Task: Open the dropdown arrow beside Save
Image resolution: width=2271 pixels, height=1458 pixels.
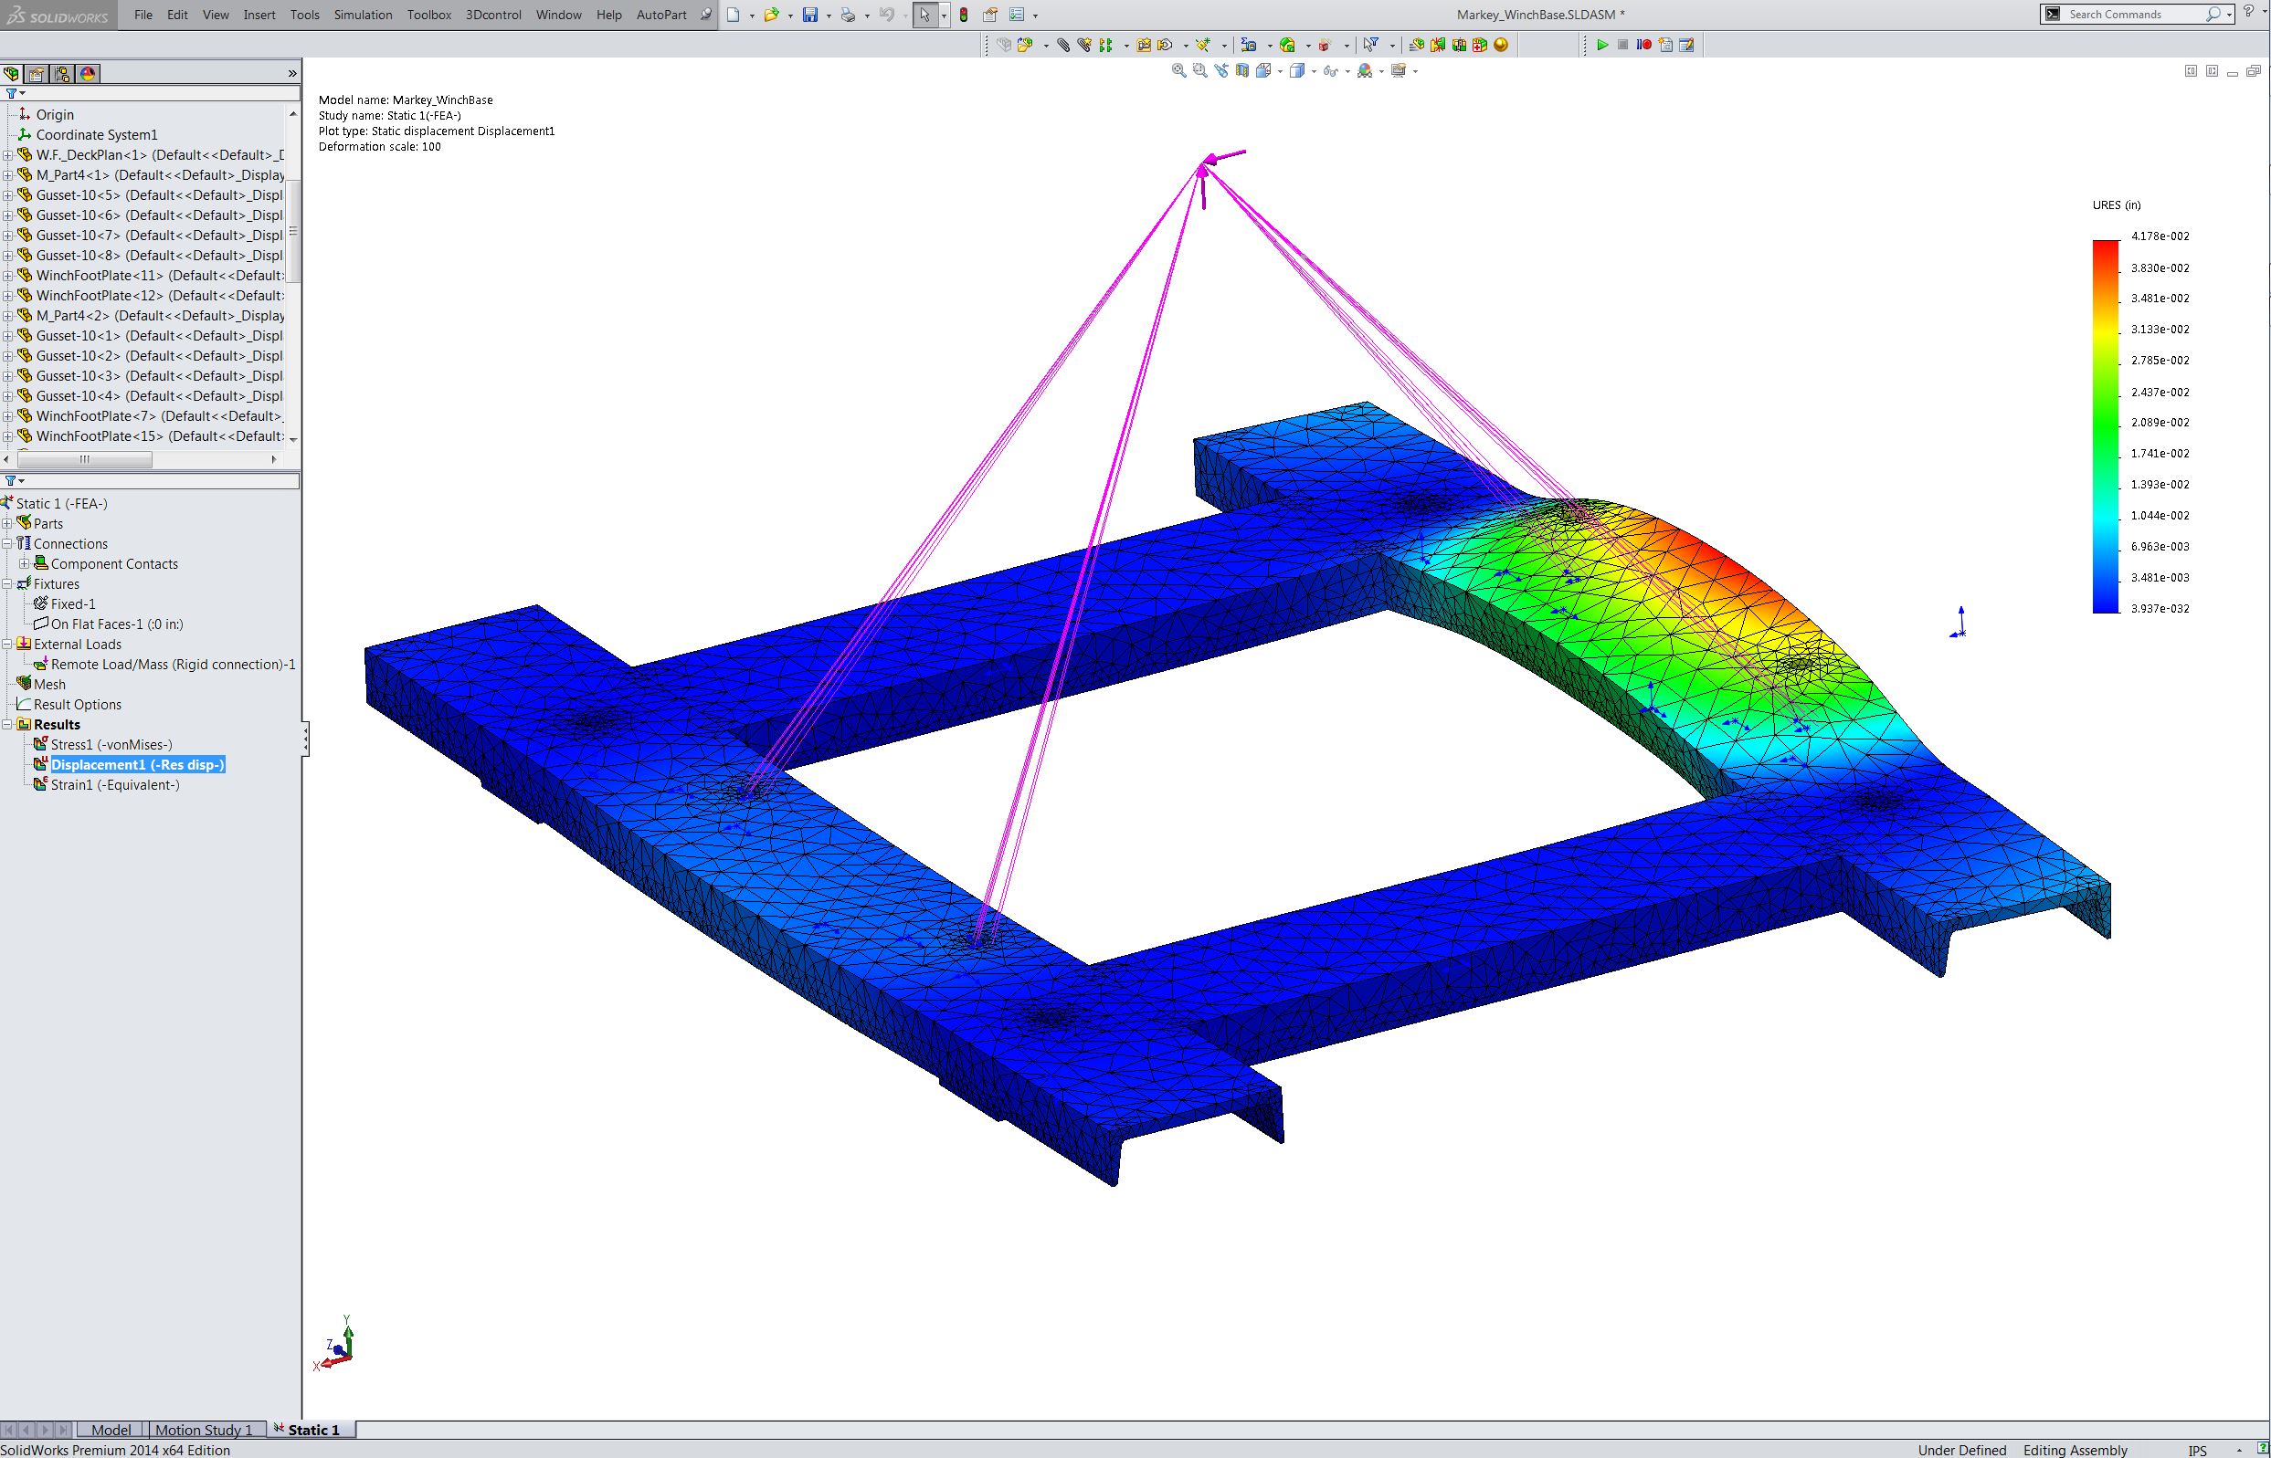Action: 829,16
